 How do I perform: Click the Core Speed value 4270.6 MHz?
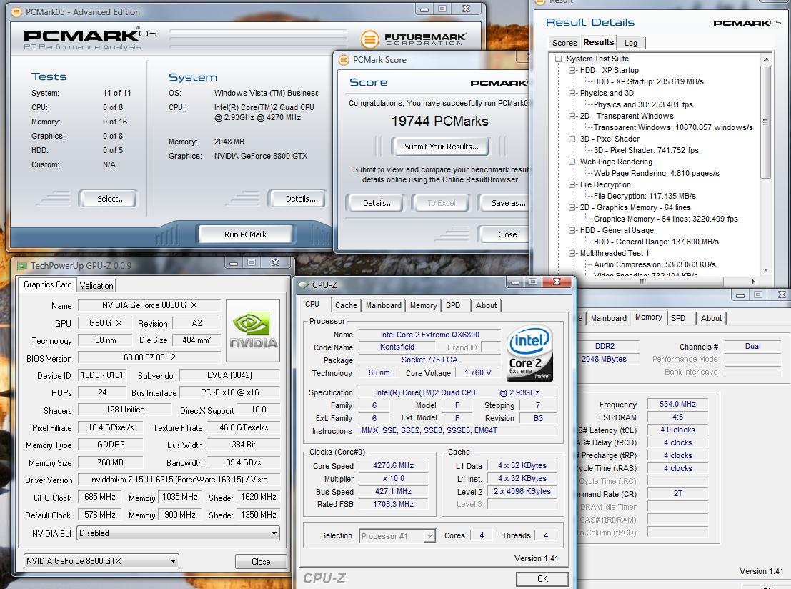[393, 466]
